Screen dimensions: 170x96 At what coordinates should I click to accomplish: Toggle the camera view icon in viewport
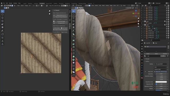[138, 24]
